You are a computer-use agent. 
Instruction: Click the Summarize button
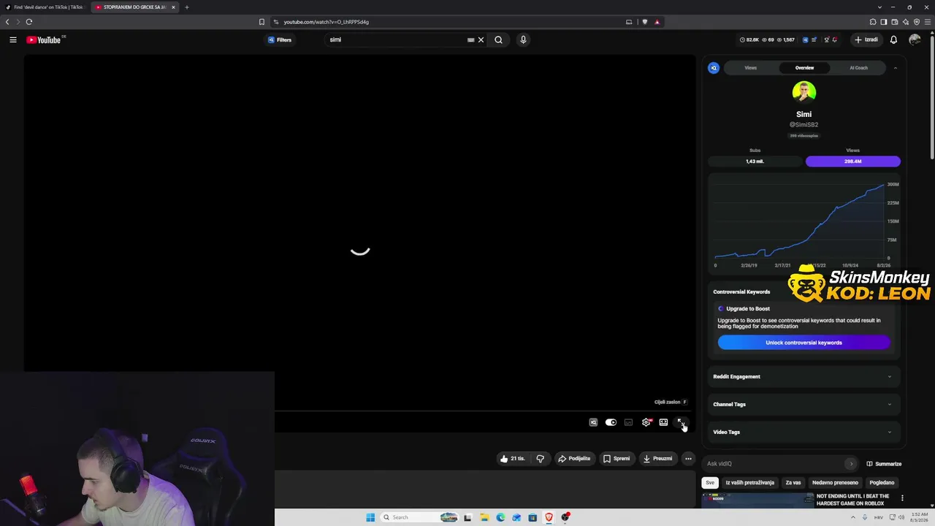coord(884,464)
